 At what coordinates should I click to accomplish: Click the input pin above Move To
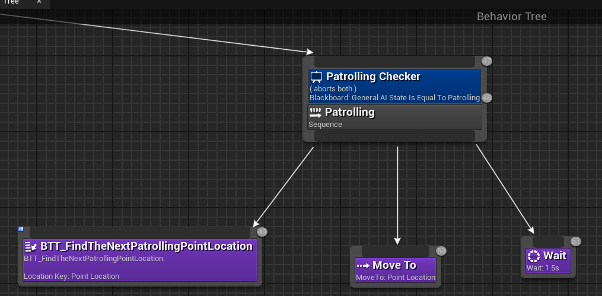click(x=396, y=251)
